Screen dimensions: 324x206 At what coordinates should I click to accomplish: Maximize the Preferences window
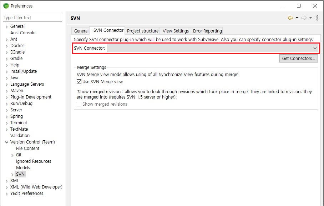299,6
